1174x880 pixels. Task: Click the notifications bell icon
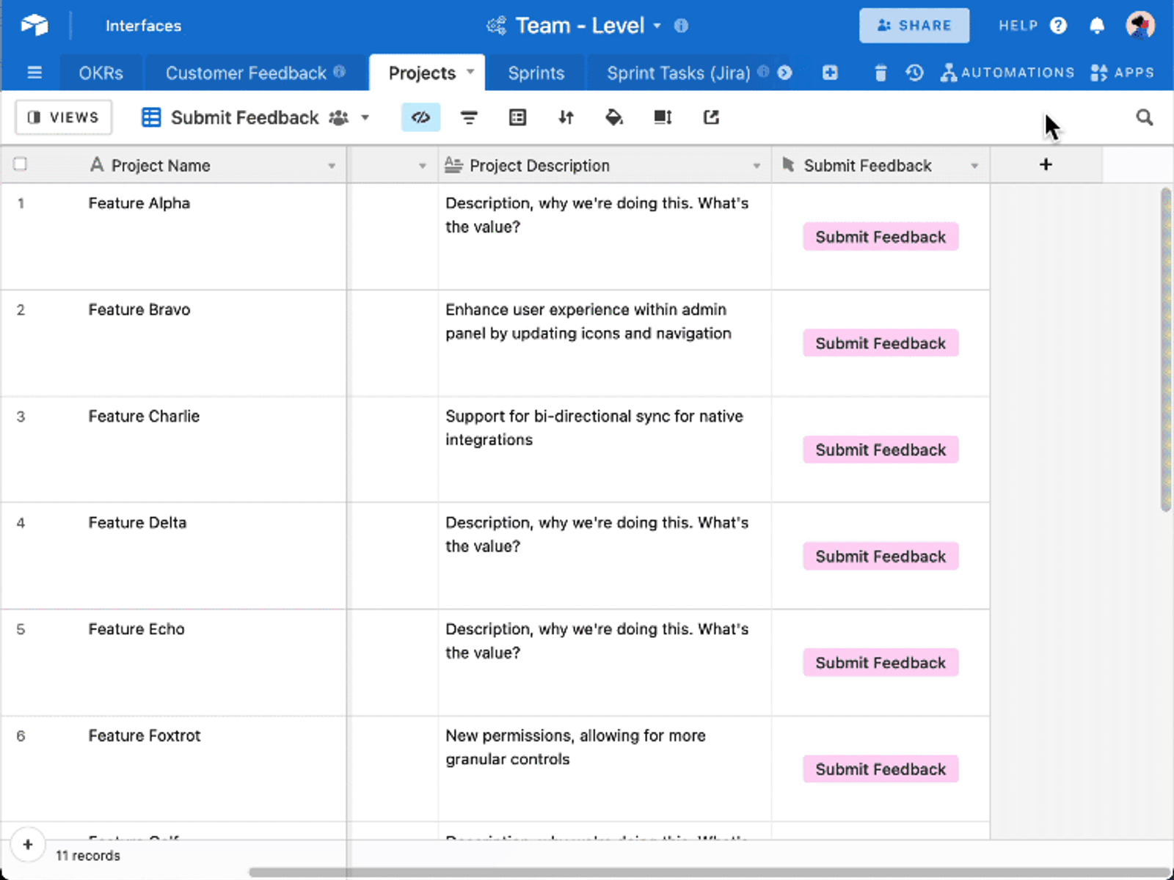pos(1097,26)
